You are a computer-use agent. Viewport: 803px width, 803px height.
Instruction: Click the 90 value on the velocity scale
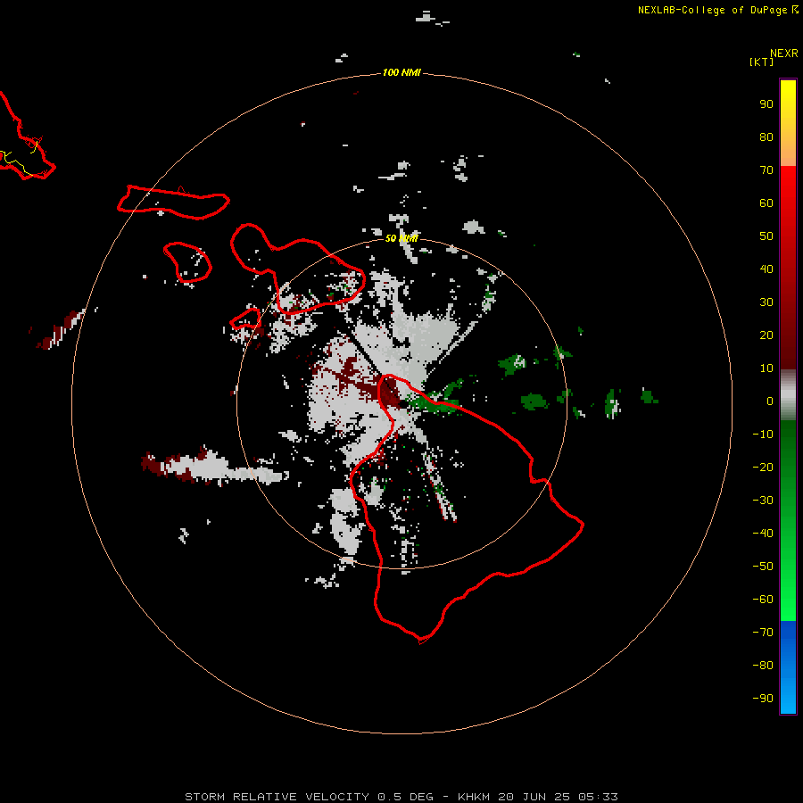point(766,104)
